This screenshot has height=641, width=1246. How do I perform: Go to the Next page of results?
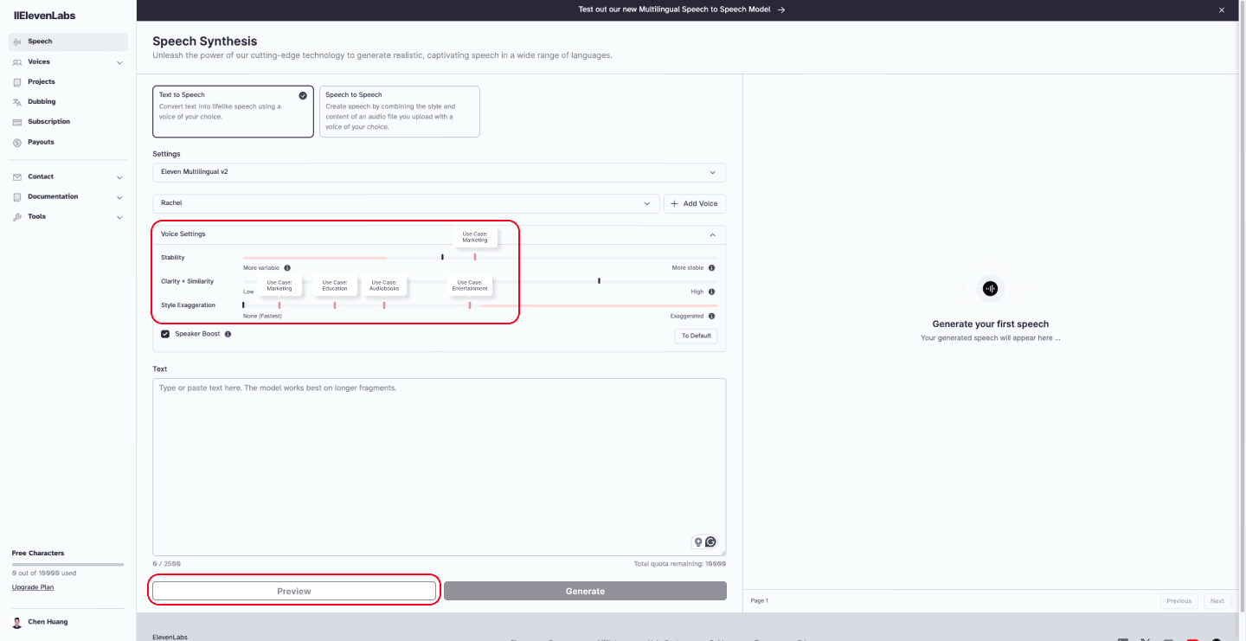click(1217, 601)
